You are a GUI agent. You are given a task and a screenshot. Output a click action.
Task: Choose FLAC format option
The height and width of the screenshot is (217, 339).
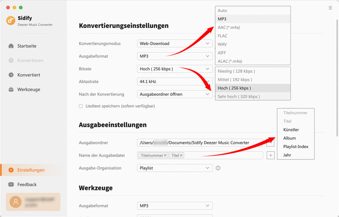pyautogui.click(x=253, y=36)
